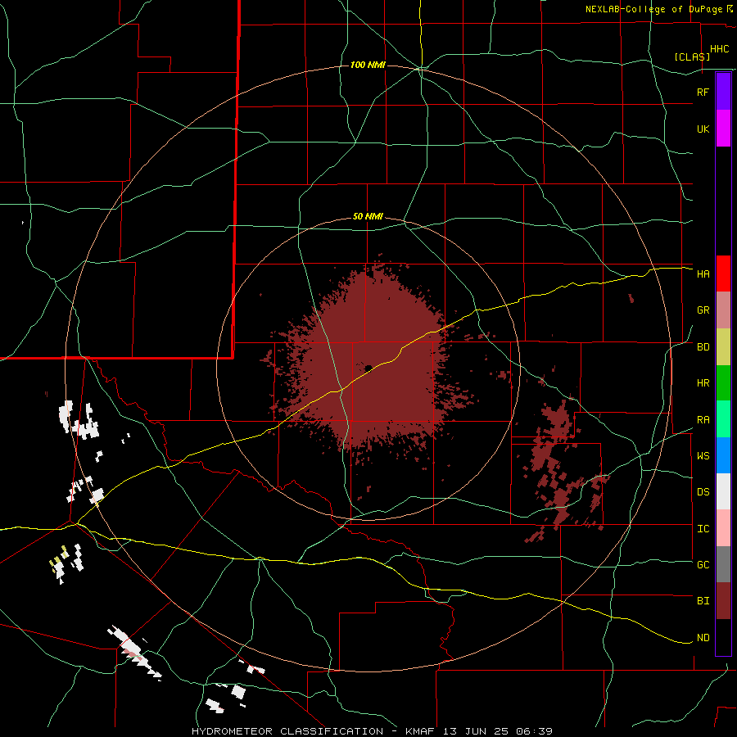Click the RF legend label
The image size is (737, 737).
703,92
